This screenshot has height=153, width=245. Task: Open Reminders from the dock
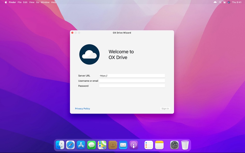pyautogui.click(x=149, y=145)
